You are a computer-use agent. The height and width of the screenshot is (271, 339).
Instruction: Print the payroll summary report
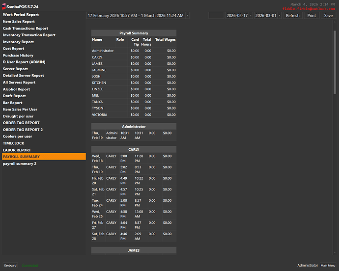tap(311, 16)
